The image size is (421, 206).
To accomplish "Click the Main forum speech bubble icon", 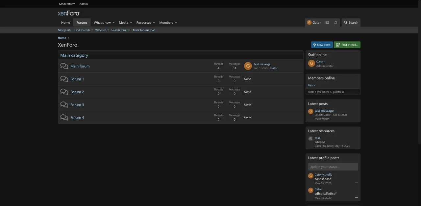I will pos(64,66).
